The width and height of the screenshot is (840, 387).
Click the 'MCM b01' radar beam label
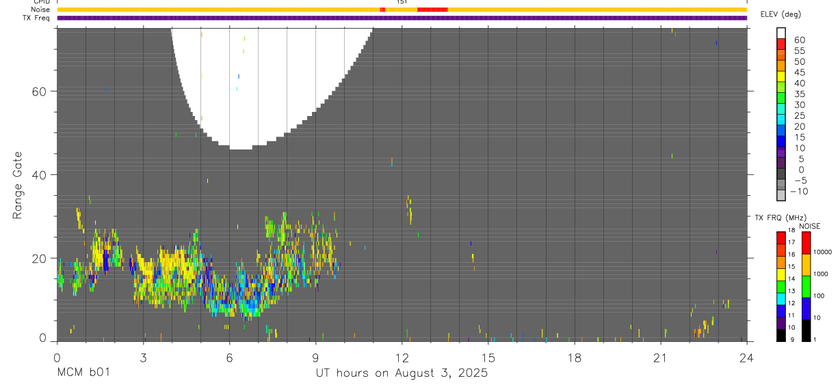83,373
